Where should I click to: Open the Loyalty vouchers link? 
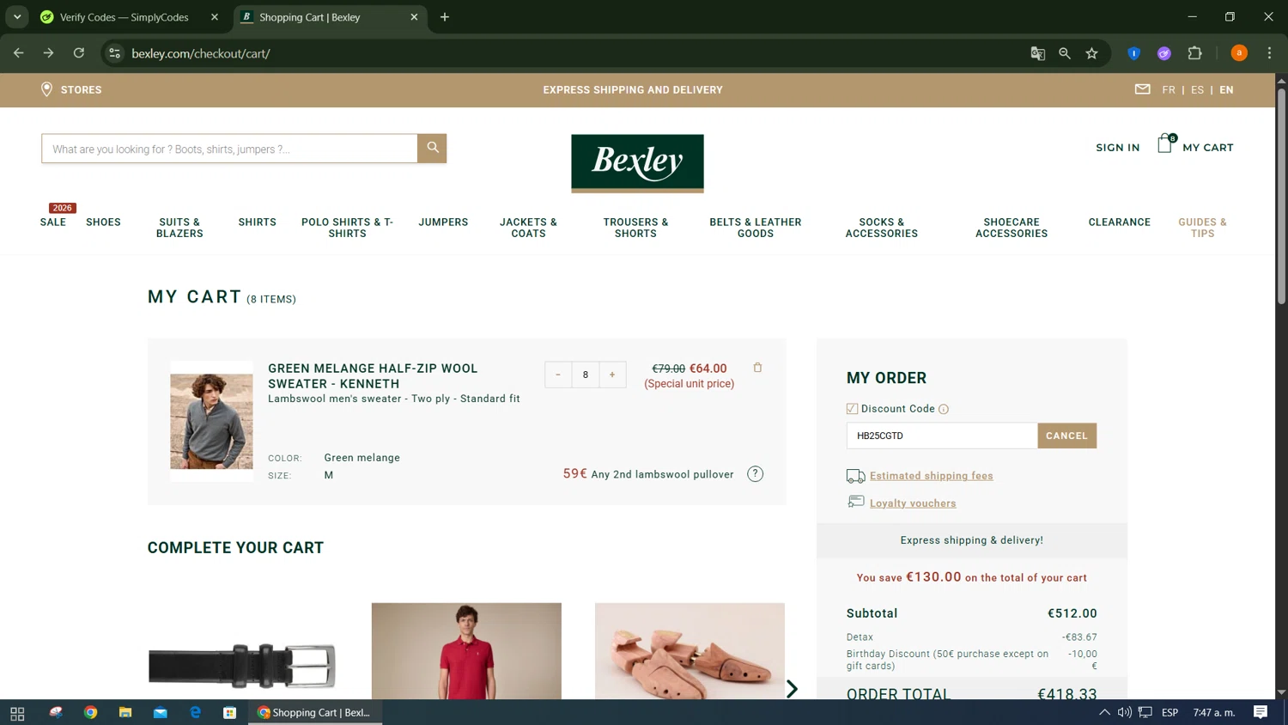click(x=913, y=503)
